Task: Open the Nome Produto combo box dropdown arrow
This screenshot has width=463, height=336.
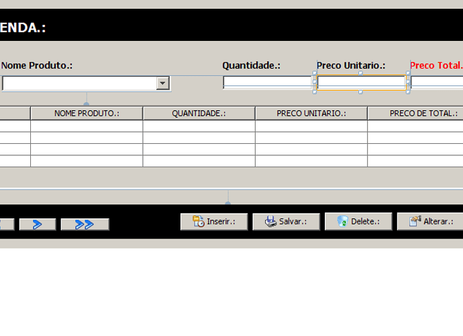Action: click(x=162, y=83)
